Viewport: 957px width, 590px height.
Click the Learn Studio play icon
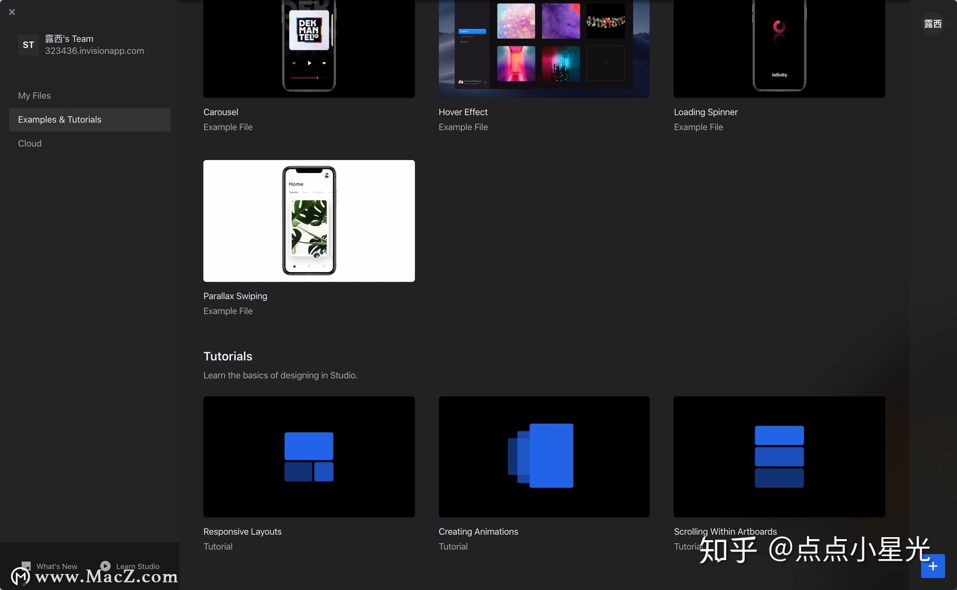(105, 566)
